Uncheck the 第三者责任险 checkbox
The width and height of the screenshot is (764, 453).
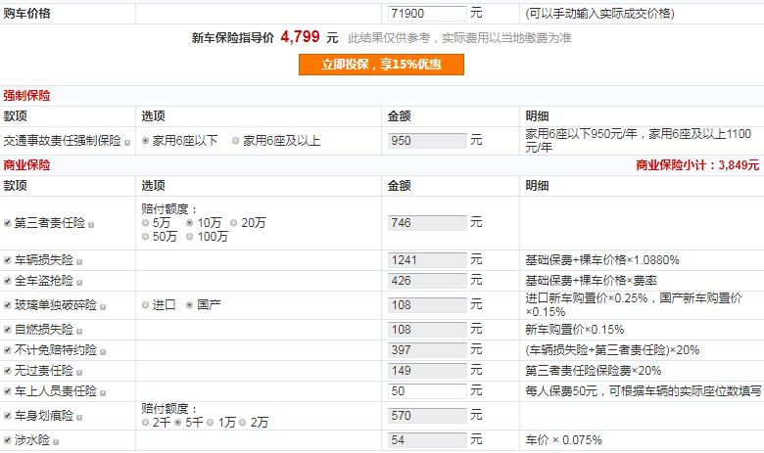tap(7, 223)
